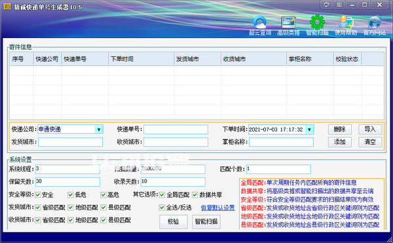Image resolution: width=393 pixels, height=243 pixels.
Task: Open the 官方网站 official website
Action: tap(375, 26)
